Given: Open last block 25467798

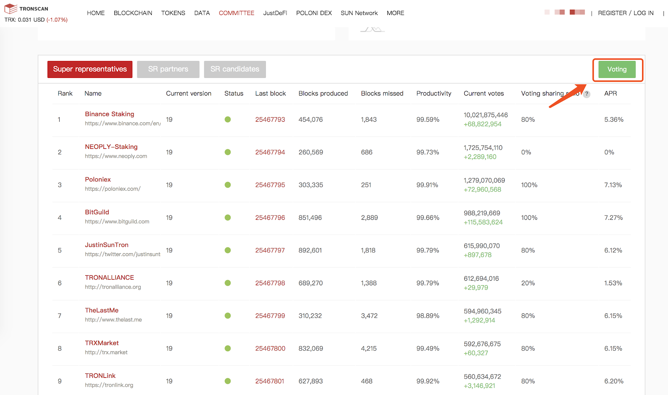Looking at the screenshot, I should (x=270, y=283).
